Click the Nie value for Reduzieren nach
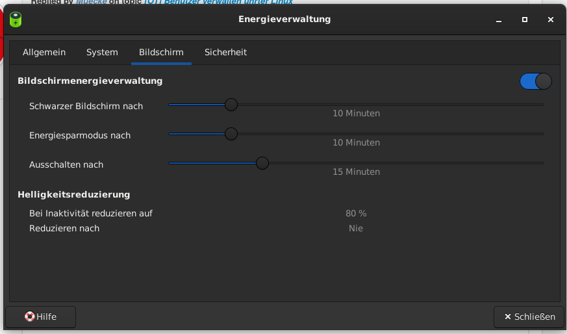The image size is (567, 334). (356, 228)
